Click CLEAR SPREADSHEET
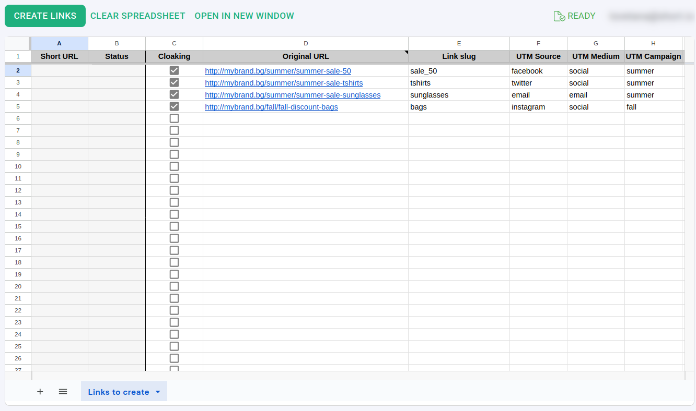Image resolution: width=696 pixels, height=411 pixels. (137, 16)
